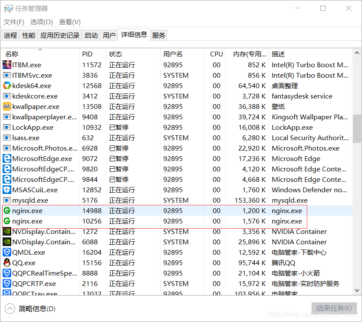Click description fantasydesk service
This screenshot has width=362, height=322.
(302, 96)
